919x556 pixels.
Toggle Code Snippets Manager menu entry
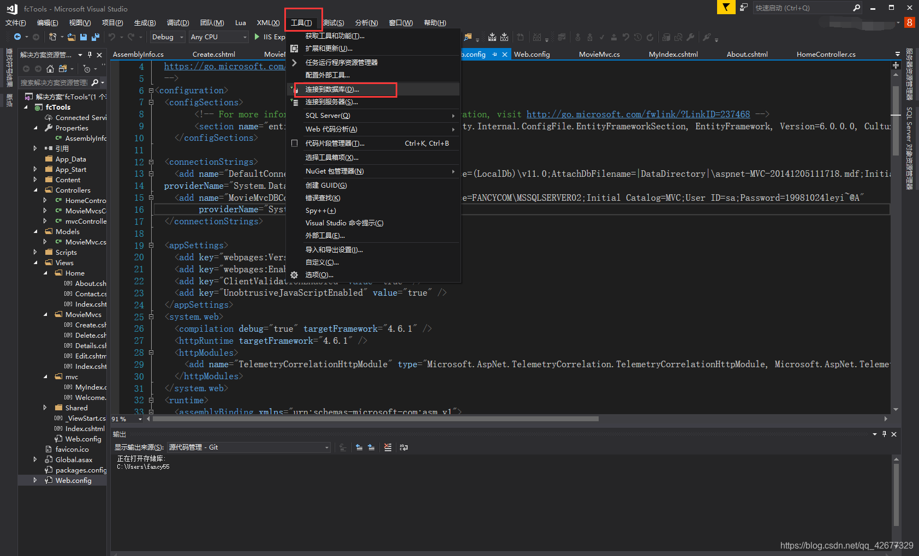coord(335,144)
